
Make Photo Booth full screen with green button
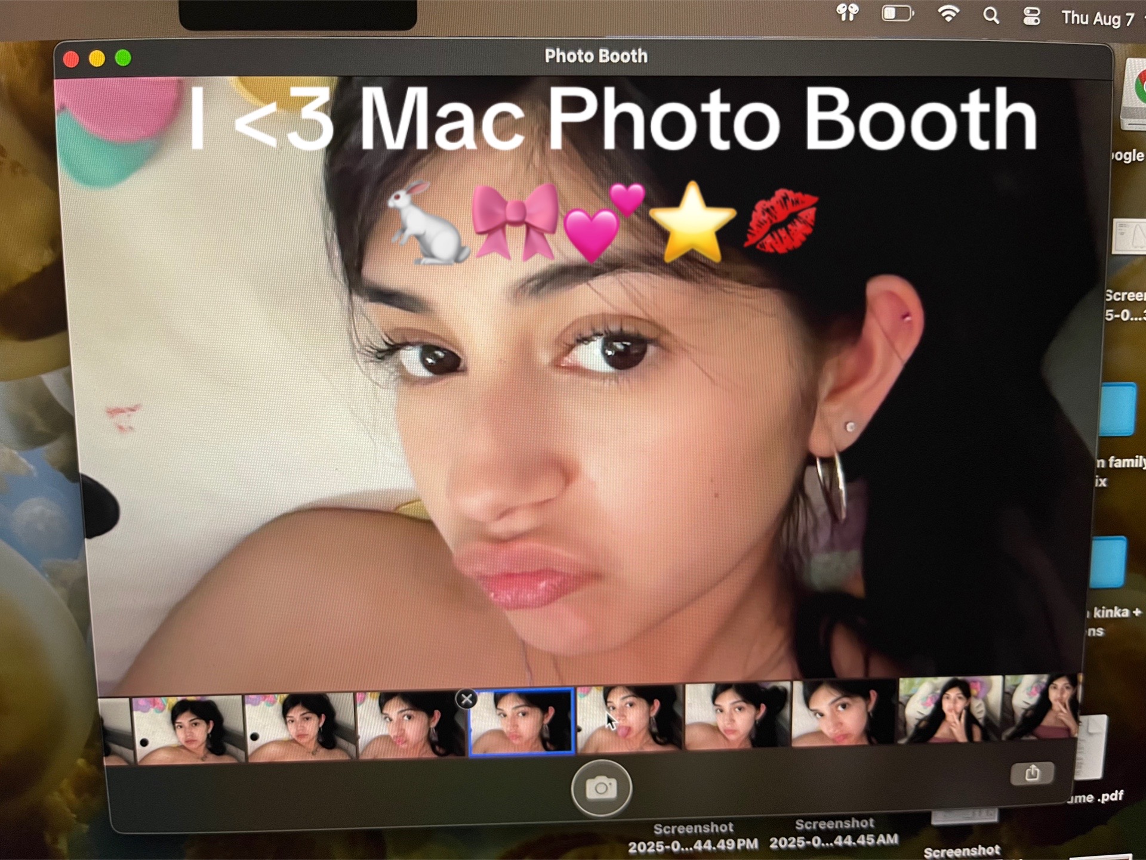(123, 58)
